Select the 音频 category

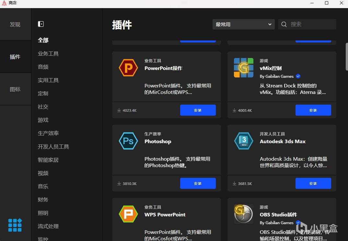click(x=43, y=67)
